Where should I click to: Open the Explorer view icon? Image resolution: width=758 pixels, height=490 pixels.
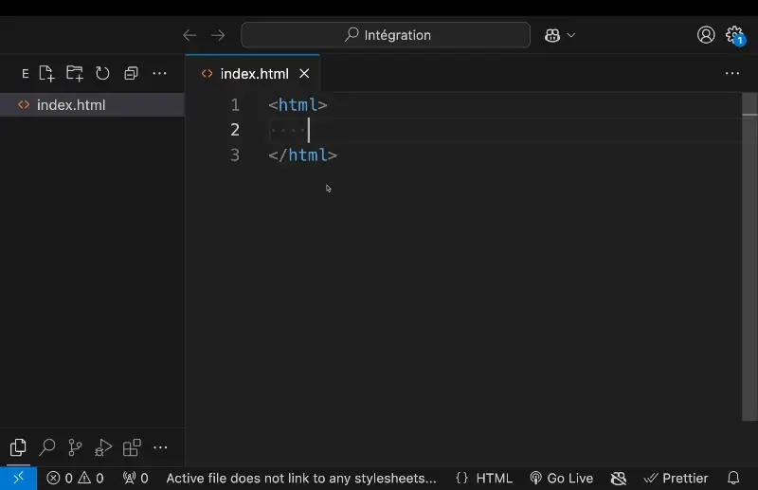tap(18, 447)
